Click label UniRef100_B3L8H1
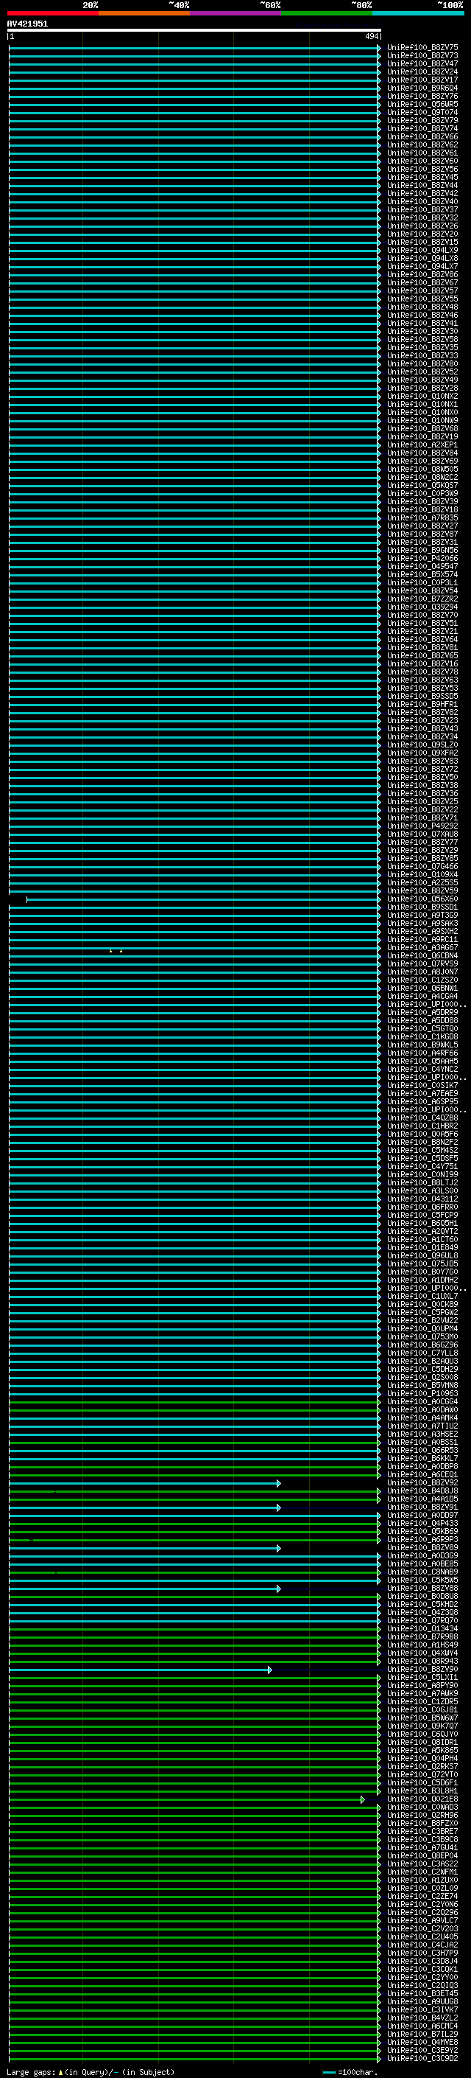This screenshot has width=471, height=2078. [422, 1791]
